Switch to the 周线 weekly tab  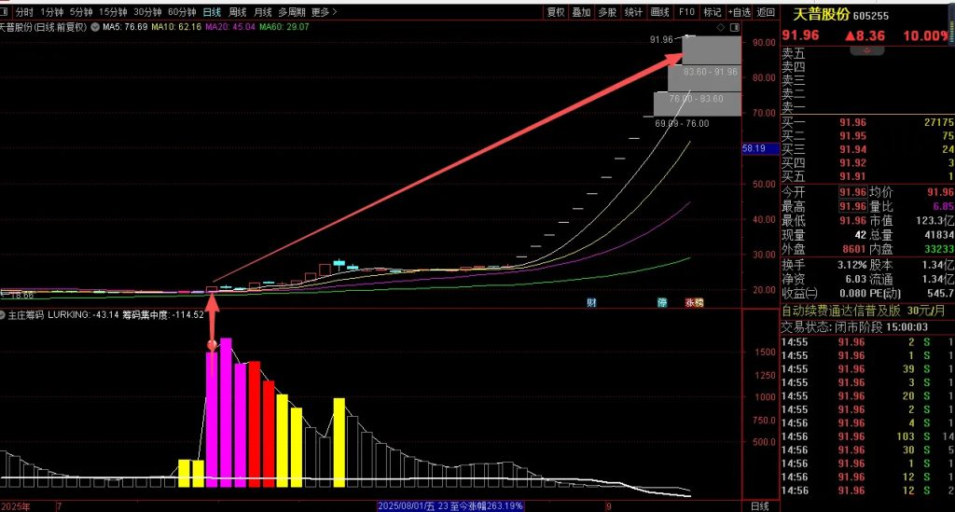coord(238,12)
